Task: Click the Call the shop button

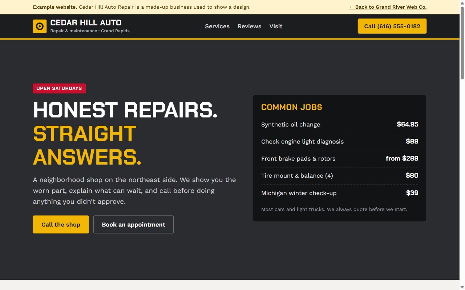Action: (x=61, y=224)
